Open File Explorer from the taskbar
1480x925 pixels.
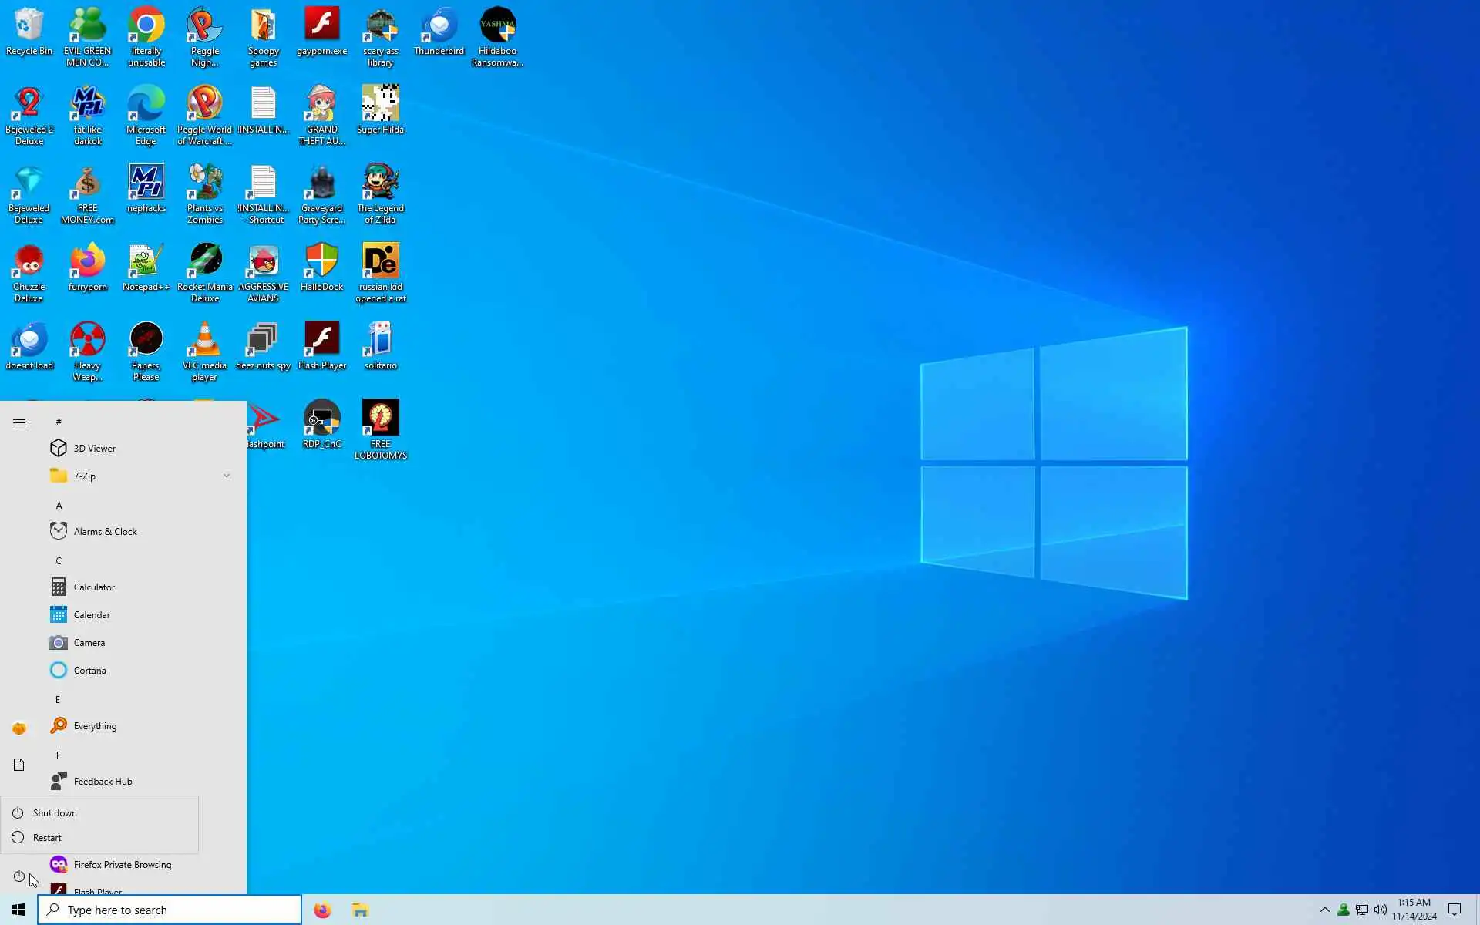pos(360,910)
